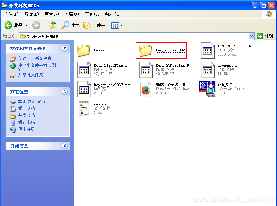Screen dimensions: 277x206
Task: Click the 本地磁盘 (C:) drive icon
Action: click(13, 102)
